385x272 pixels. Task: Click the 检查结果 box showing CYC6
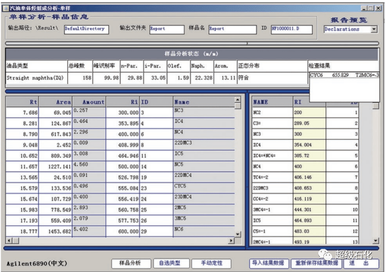[x=344, y=87]
